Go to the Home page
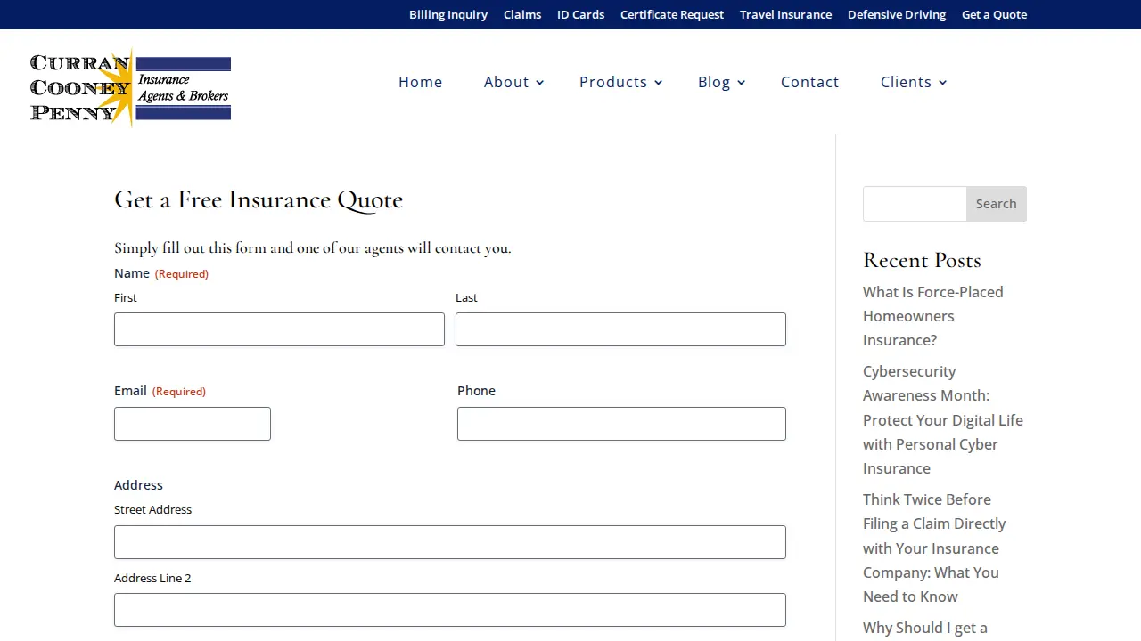The image size is (1141, 641). point(421,82)
